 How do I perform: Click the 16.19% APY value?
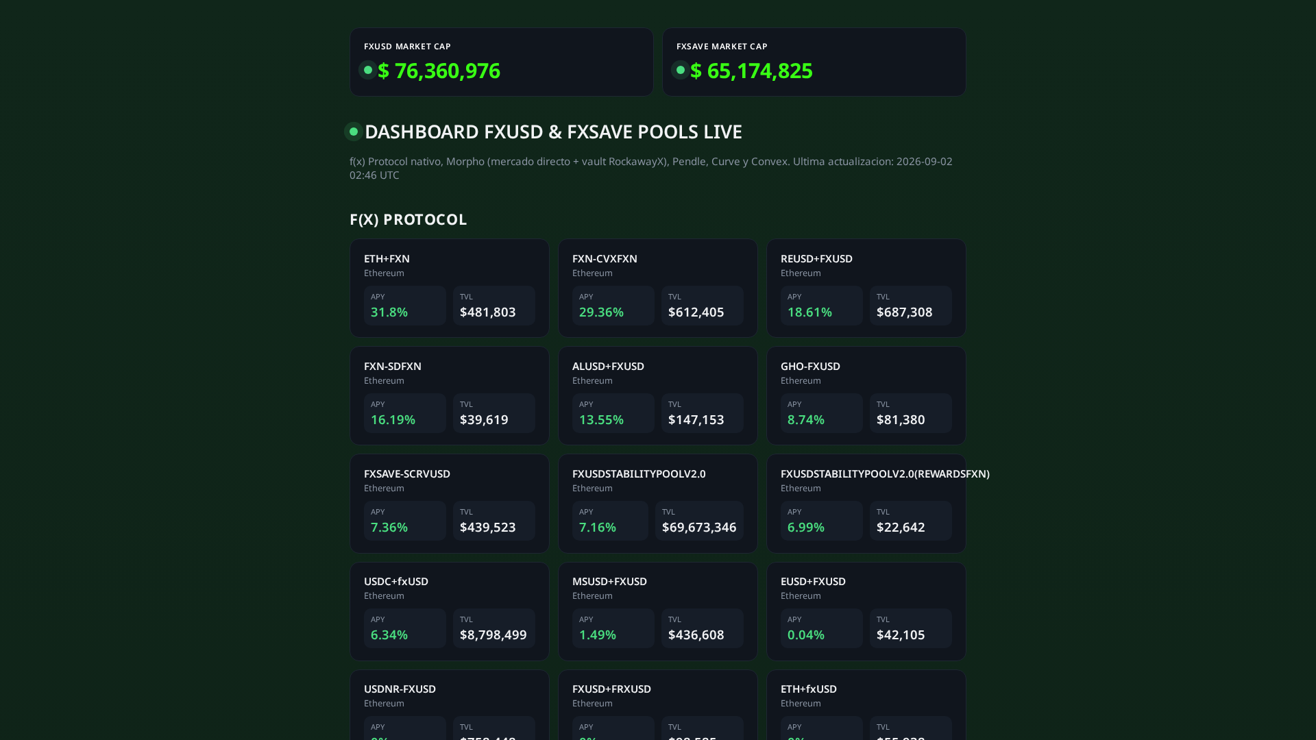[x=393, y=419]
